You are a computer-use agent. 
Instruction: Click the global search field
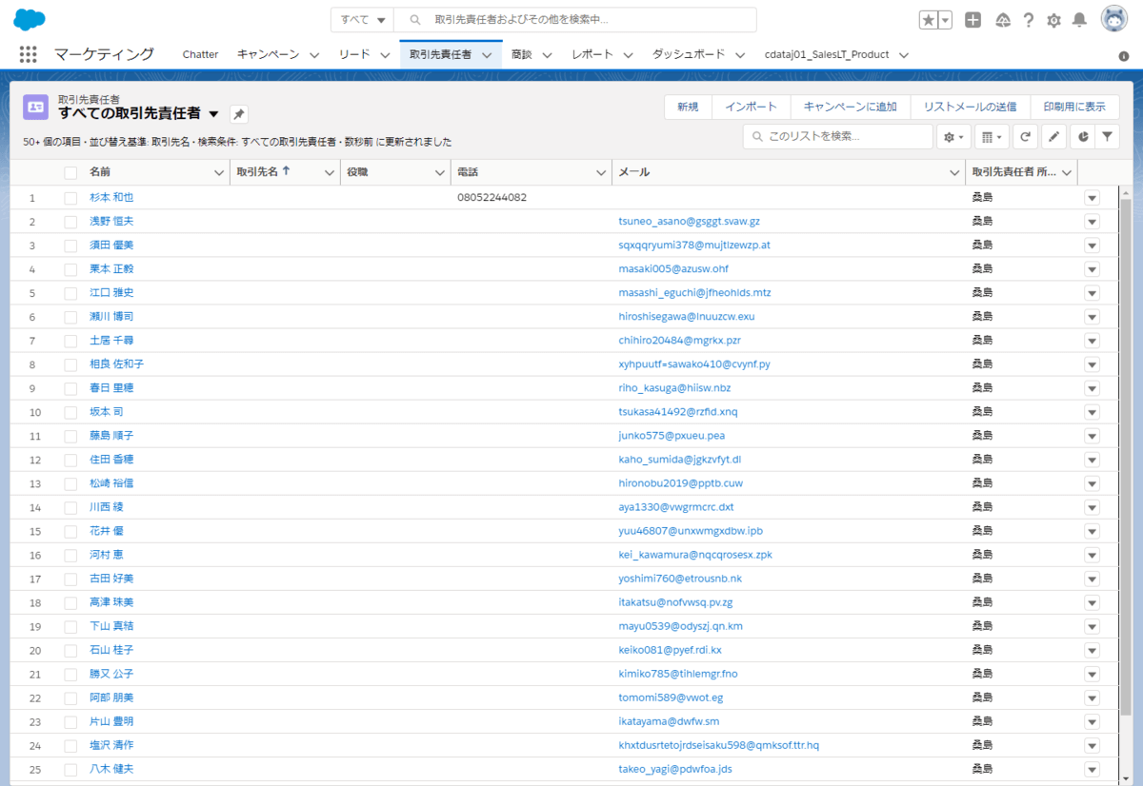tap(576, 20)
